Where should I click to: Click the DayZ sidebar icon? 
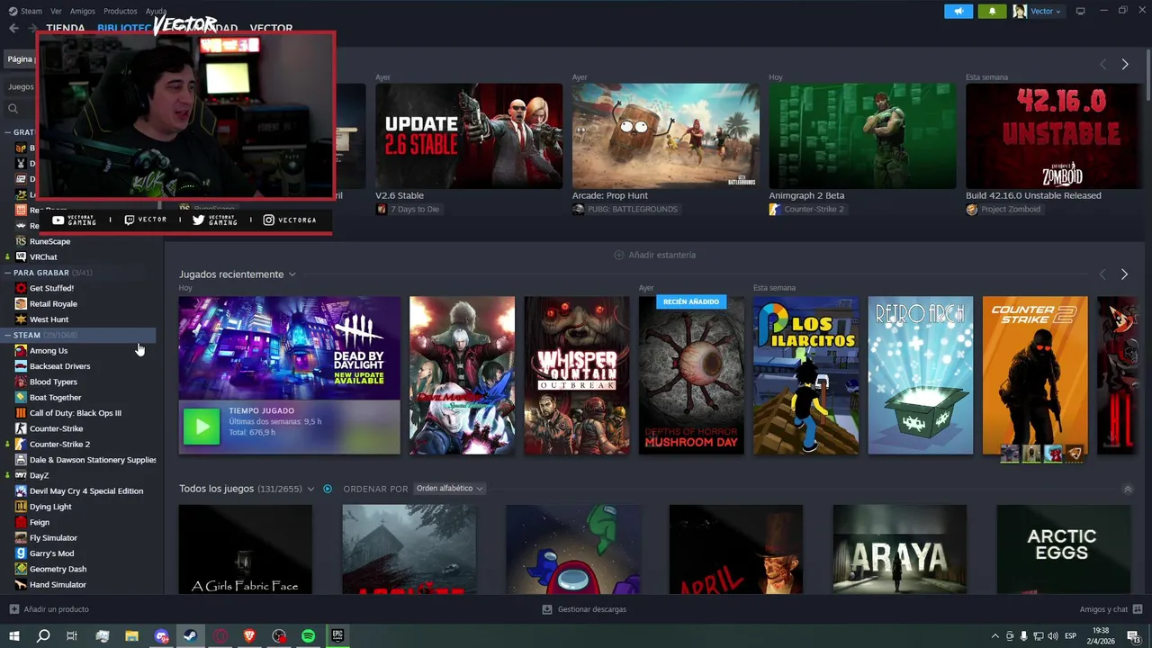21,475
